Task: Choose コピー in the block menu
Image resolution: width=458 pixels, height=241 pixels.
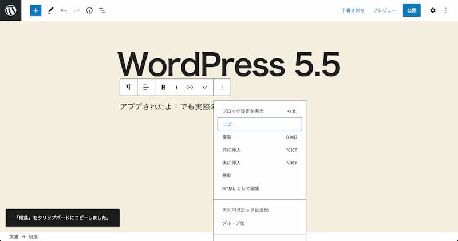Action: 260,124
